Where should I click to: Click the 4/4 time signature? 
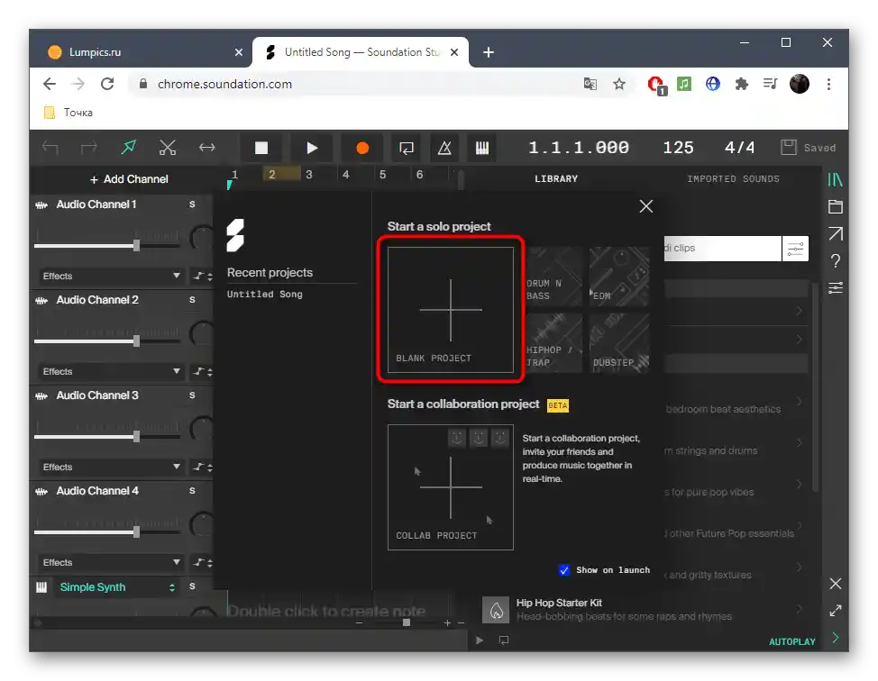tap(739, 148)
